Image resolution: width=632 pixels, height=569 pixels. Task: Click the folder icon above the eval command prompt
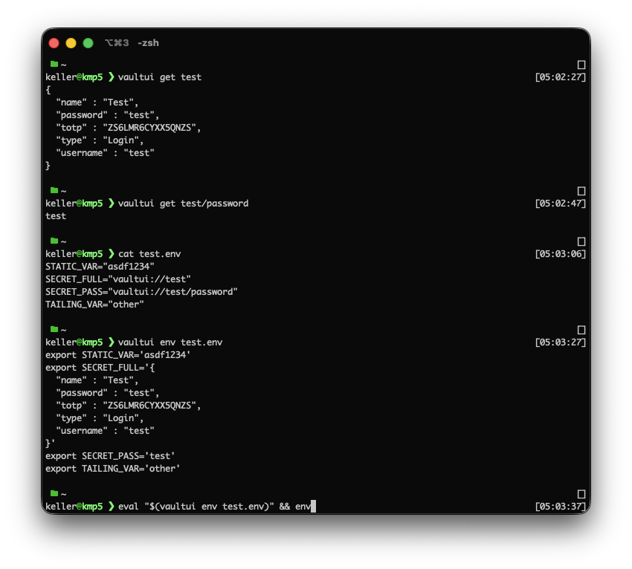click(x=54, y=493)
